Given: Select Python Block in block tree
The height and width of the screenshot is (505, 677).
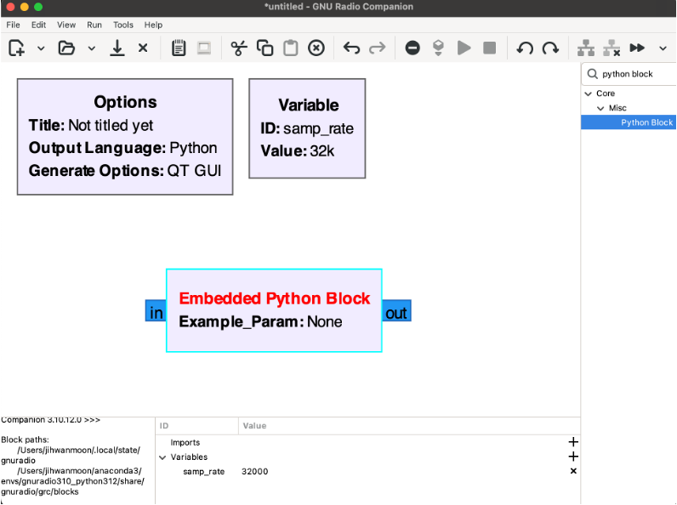Looking at the screenshot, I should click(629, 122).
